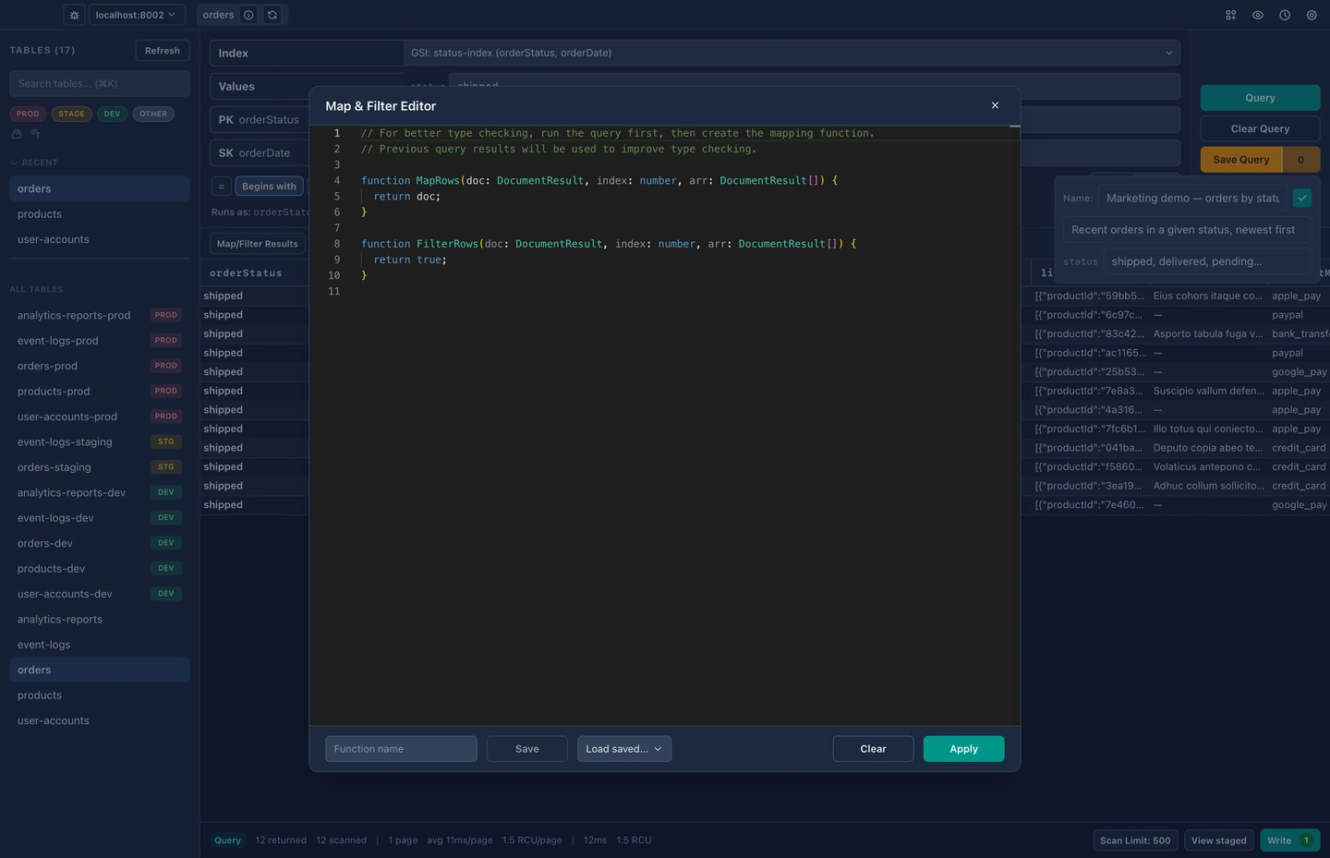
Task: Click the Write button in the status bar
Action: pos(1290,840)
